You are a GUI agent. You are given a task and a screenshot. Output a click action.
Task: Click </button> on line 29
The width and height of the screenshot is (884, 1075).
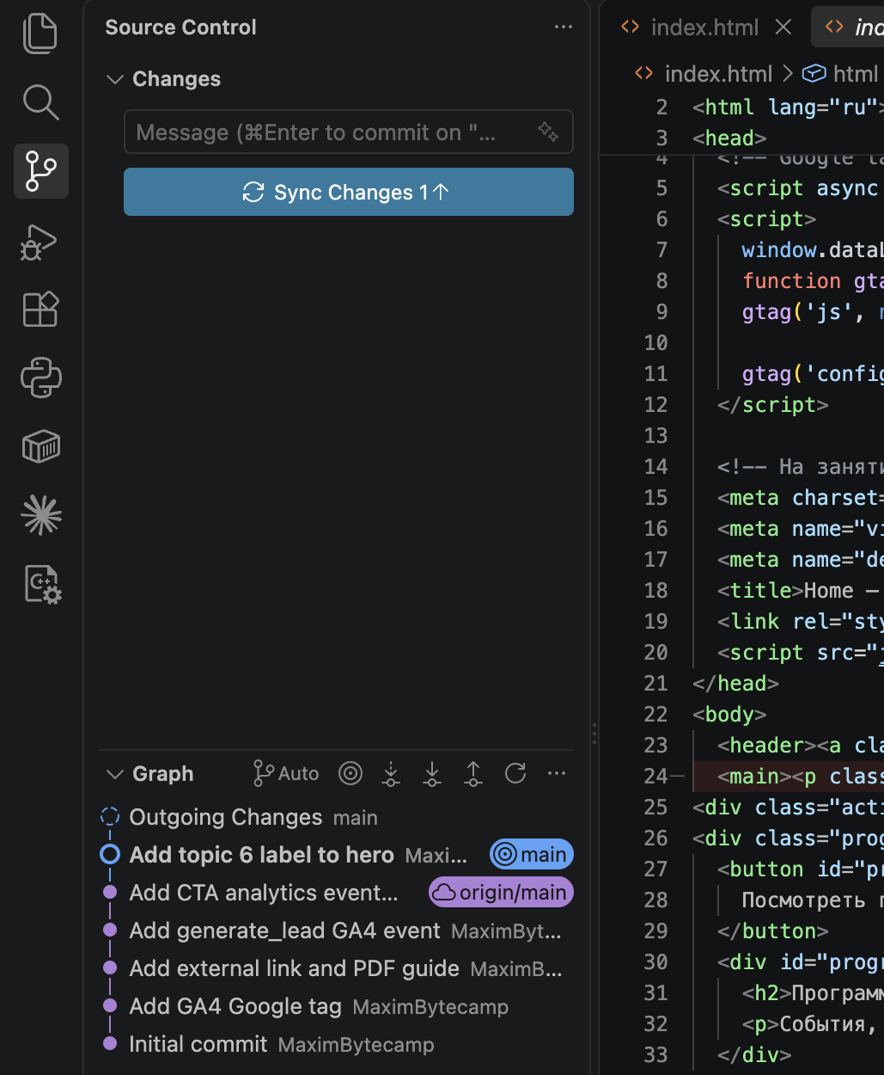click(773, 931)
